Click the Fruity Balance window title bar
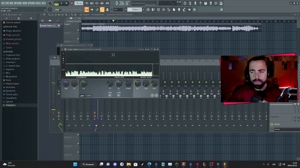Image resolution: width=300 pixels, height=168 pixels. coord(75,45)
